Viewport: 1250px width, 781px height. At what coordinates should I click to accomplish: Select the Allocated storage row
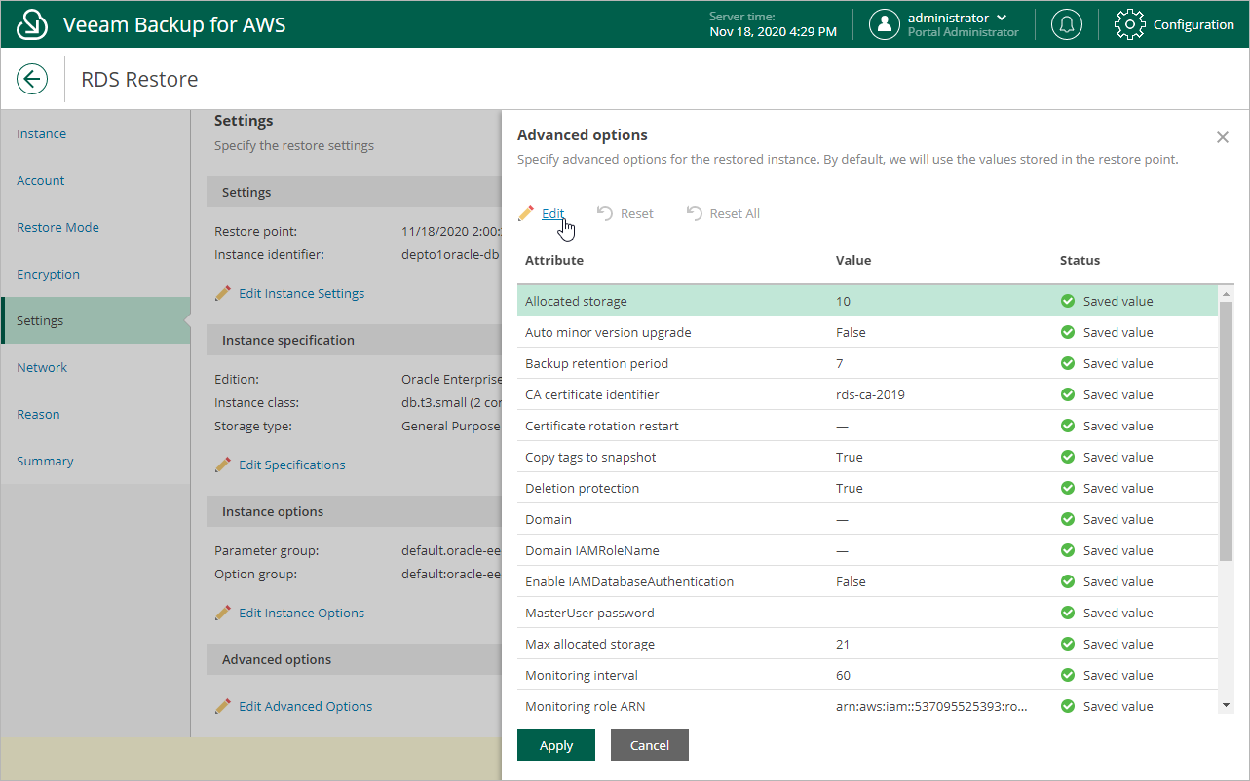pos(867,301)
